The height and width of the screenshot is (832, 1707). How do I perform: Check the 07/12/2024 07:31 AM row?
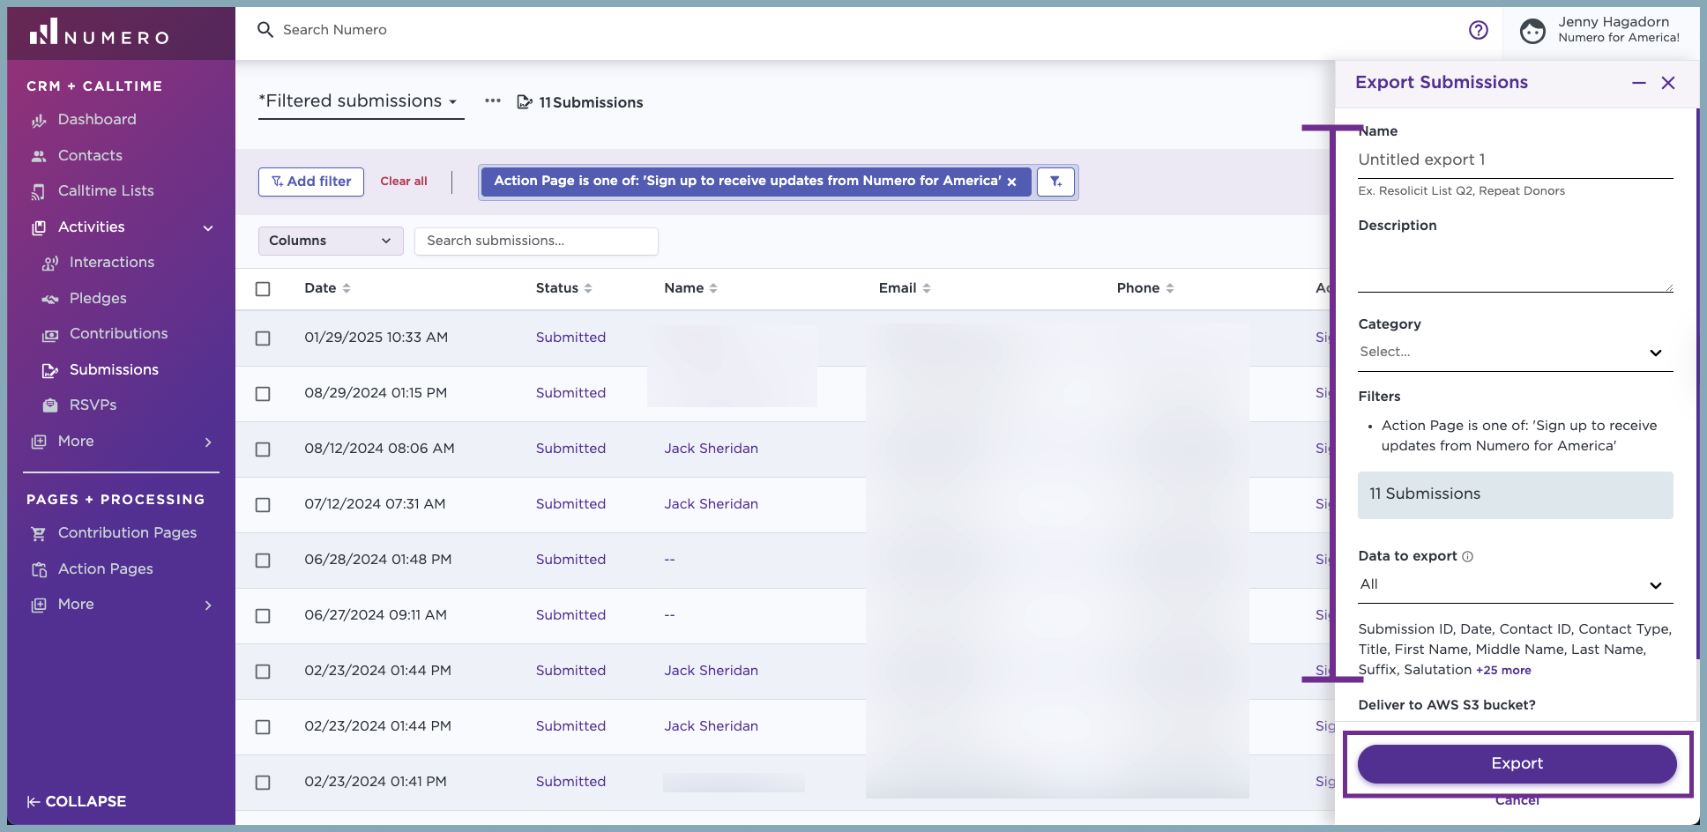[263, 505]
